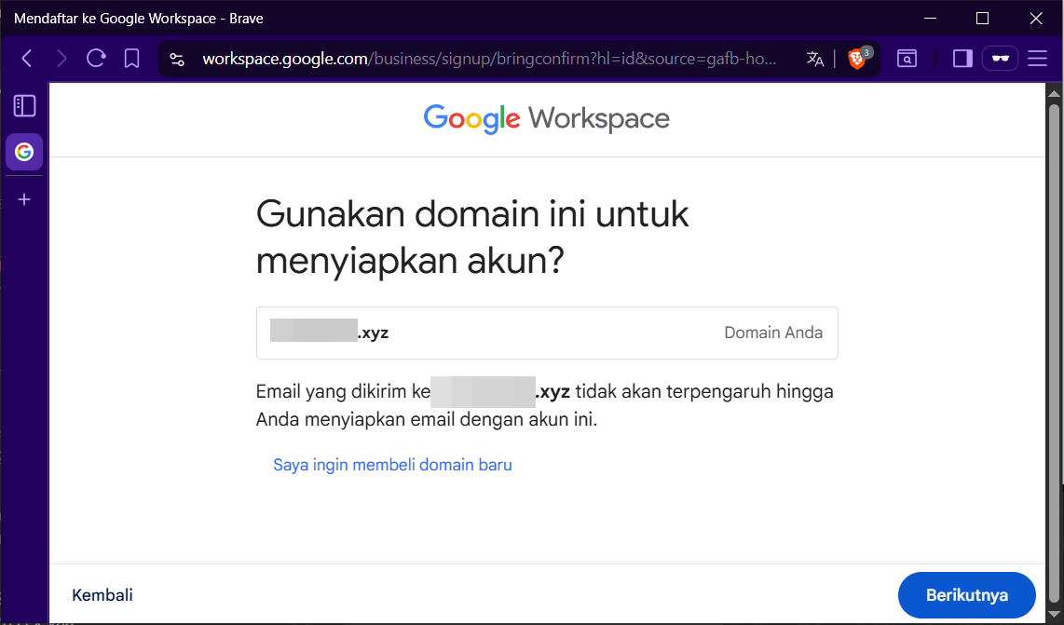1064x625 pixels.
Task: Click the Kembali button
Action: pyautogui.click(x=102, y=595)
